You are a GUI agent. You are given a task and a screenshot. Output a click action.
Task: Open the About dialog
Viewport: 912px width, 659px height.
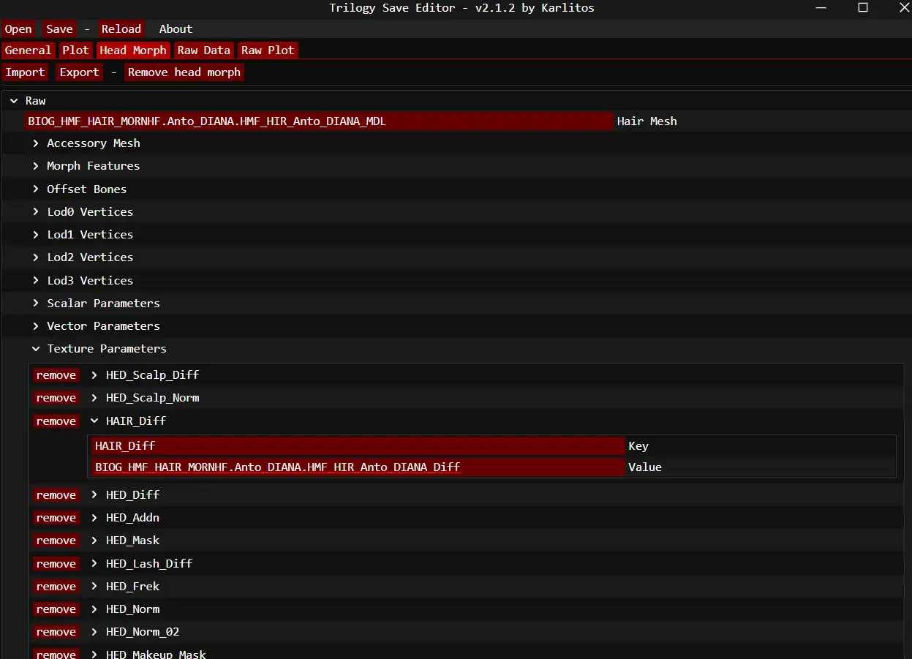click(176, 29)
